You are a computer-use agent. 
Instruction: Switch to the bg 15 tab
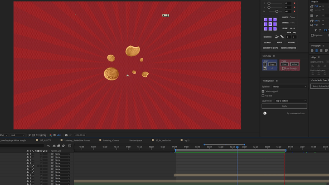coord(187,140)
